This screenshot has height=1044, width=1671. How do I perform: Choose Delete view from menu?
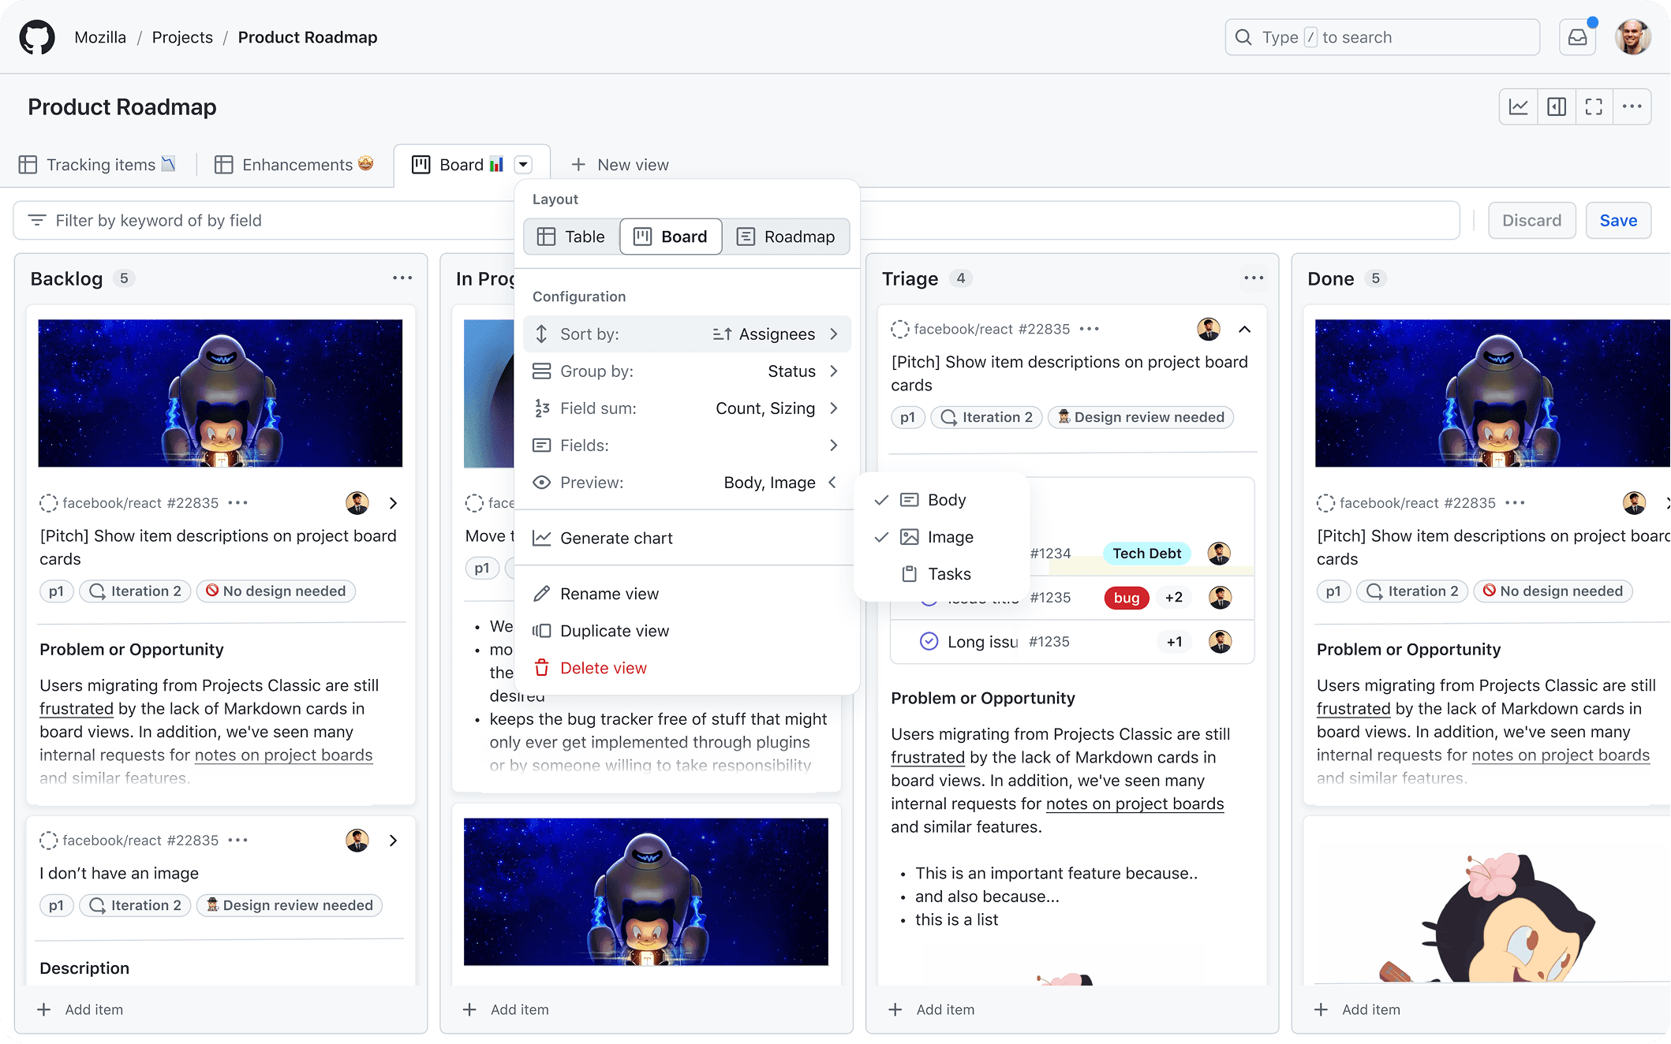coord(687,668)
